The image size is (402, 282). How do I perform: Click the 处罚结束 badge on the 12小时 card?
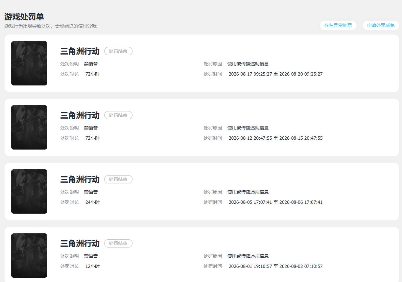118,244
